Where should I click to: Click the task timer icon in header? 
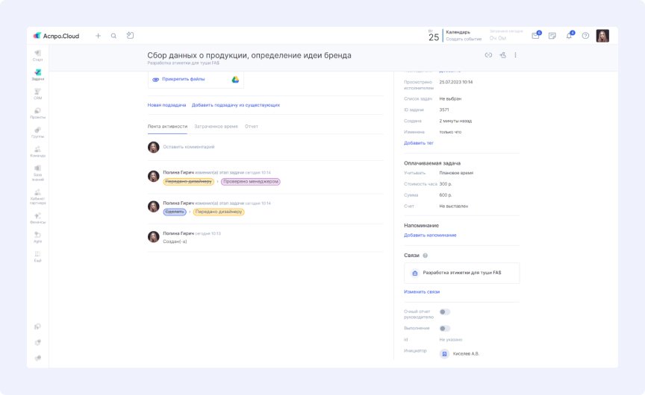click(x=130, y=35)
